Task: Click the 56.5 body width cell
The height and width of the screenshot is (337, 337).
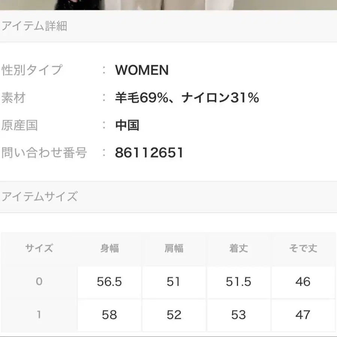Action: 109,282
